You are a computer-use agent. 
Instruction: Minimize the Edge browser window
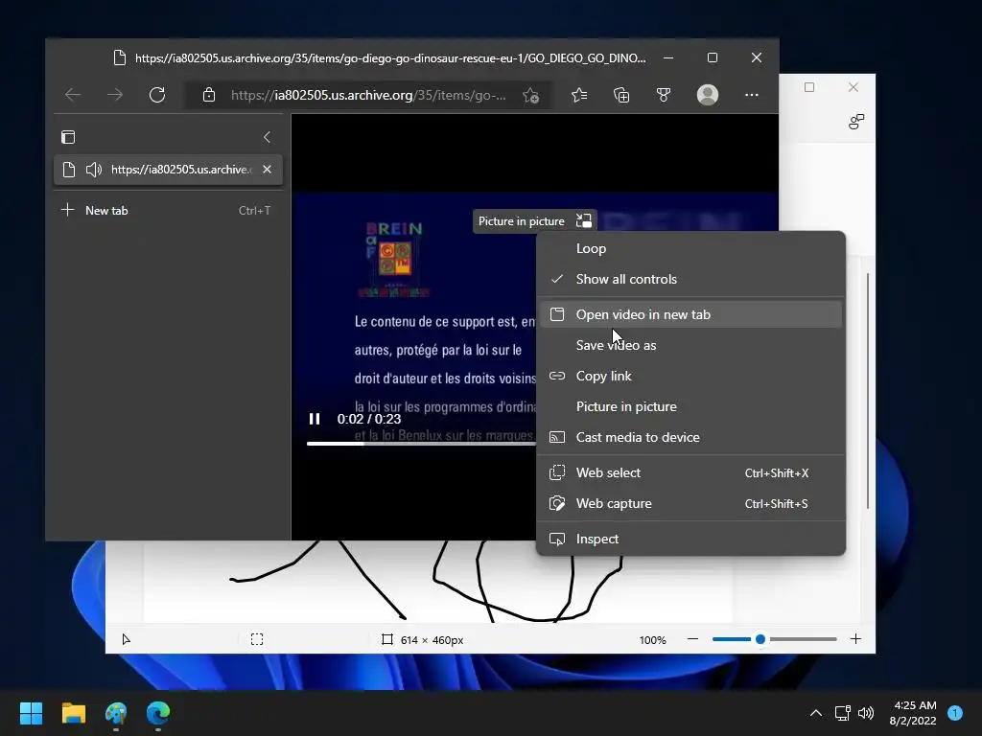[668, 57]
